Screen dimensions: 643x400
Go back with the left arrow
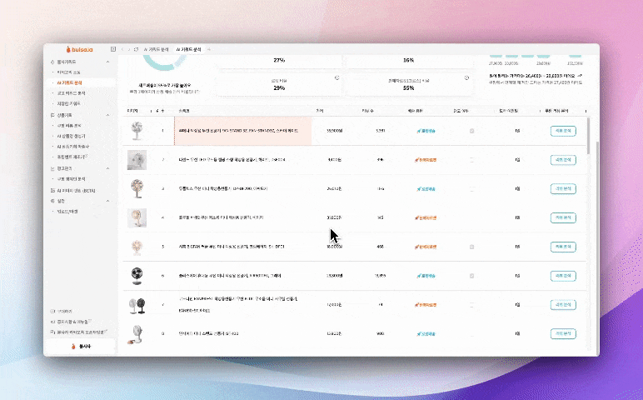[122, 49]
